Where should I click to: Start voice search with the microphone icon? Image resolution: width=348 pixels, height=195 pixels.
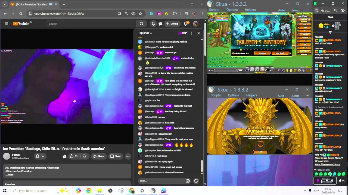point(153,24)
